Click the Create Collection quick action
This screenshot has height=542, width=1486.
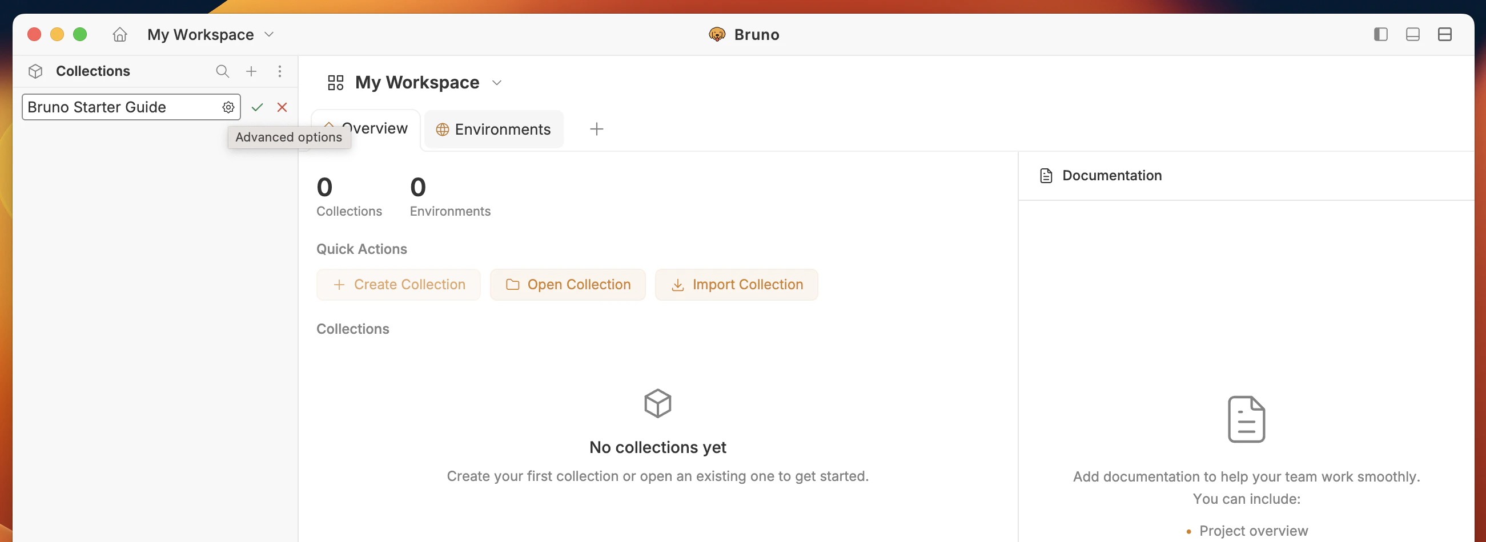[x=399, y=285]
